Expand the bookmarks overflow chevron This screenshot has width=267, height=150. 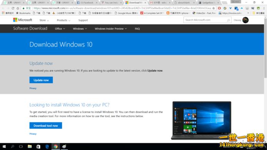click(248, 13)
